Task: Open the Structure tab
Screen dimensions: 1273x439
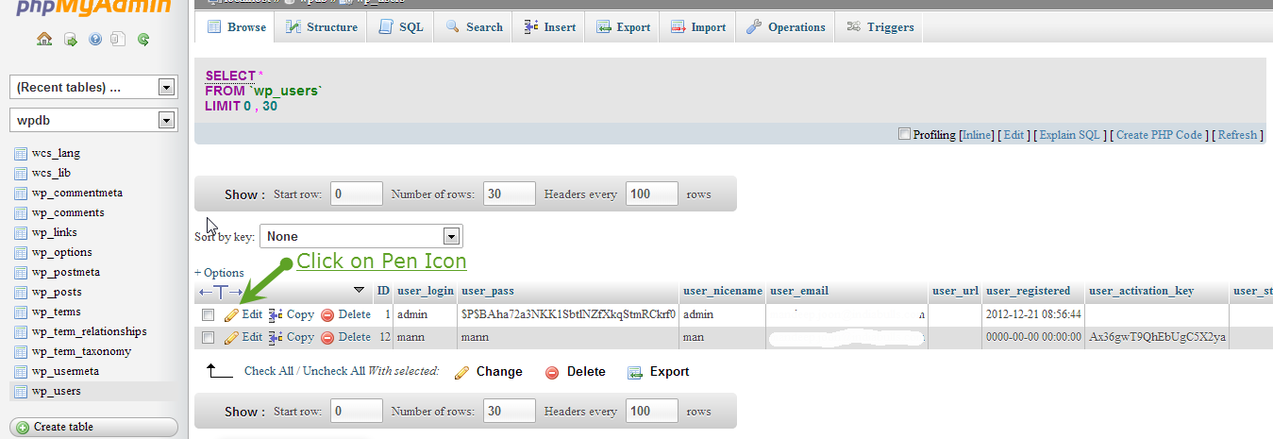Action: 322,27
